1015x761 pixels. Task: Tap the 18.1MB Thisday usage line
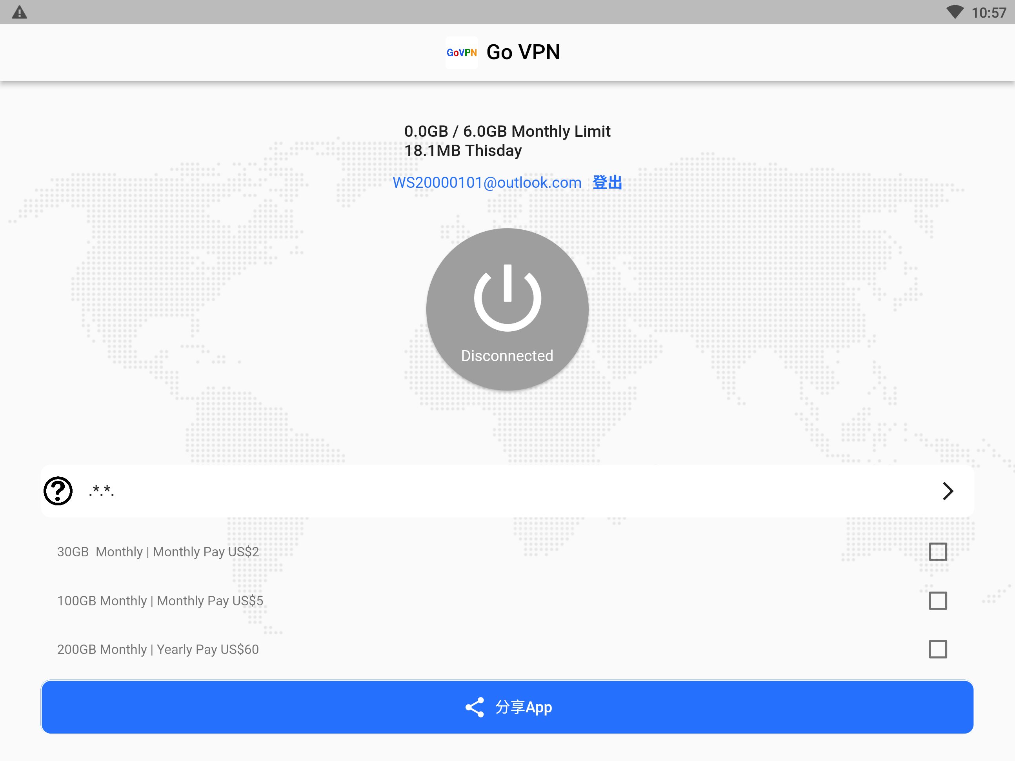pos(462,151)
